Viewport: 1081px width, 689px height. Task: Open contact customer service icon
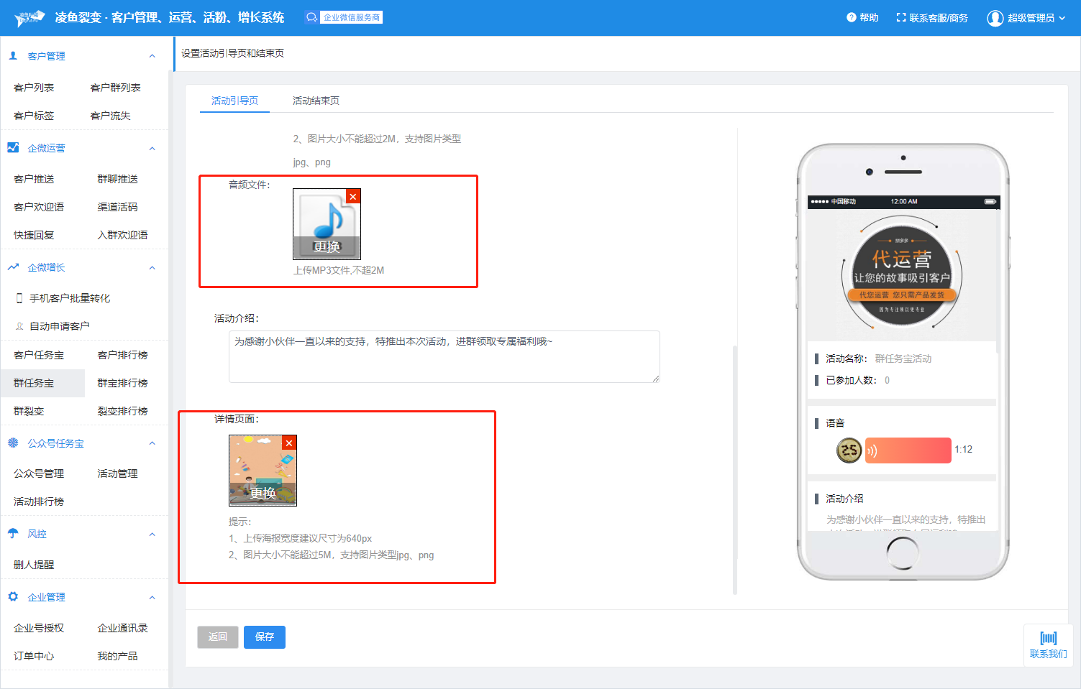tap(901, 18)
